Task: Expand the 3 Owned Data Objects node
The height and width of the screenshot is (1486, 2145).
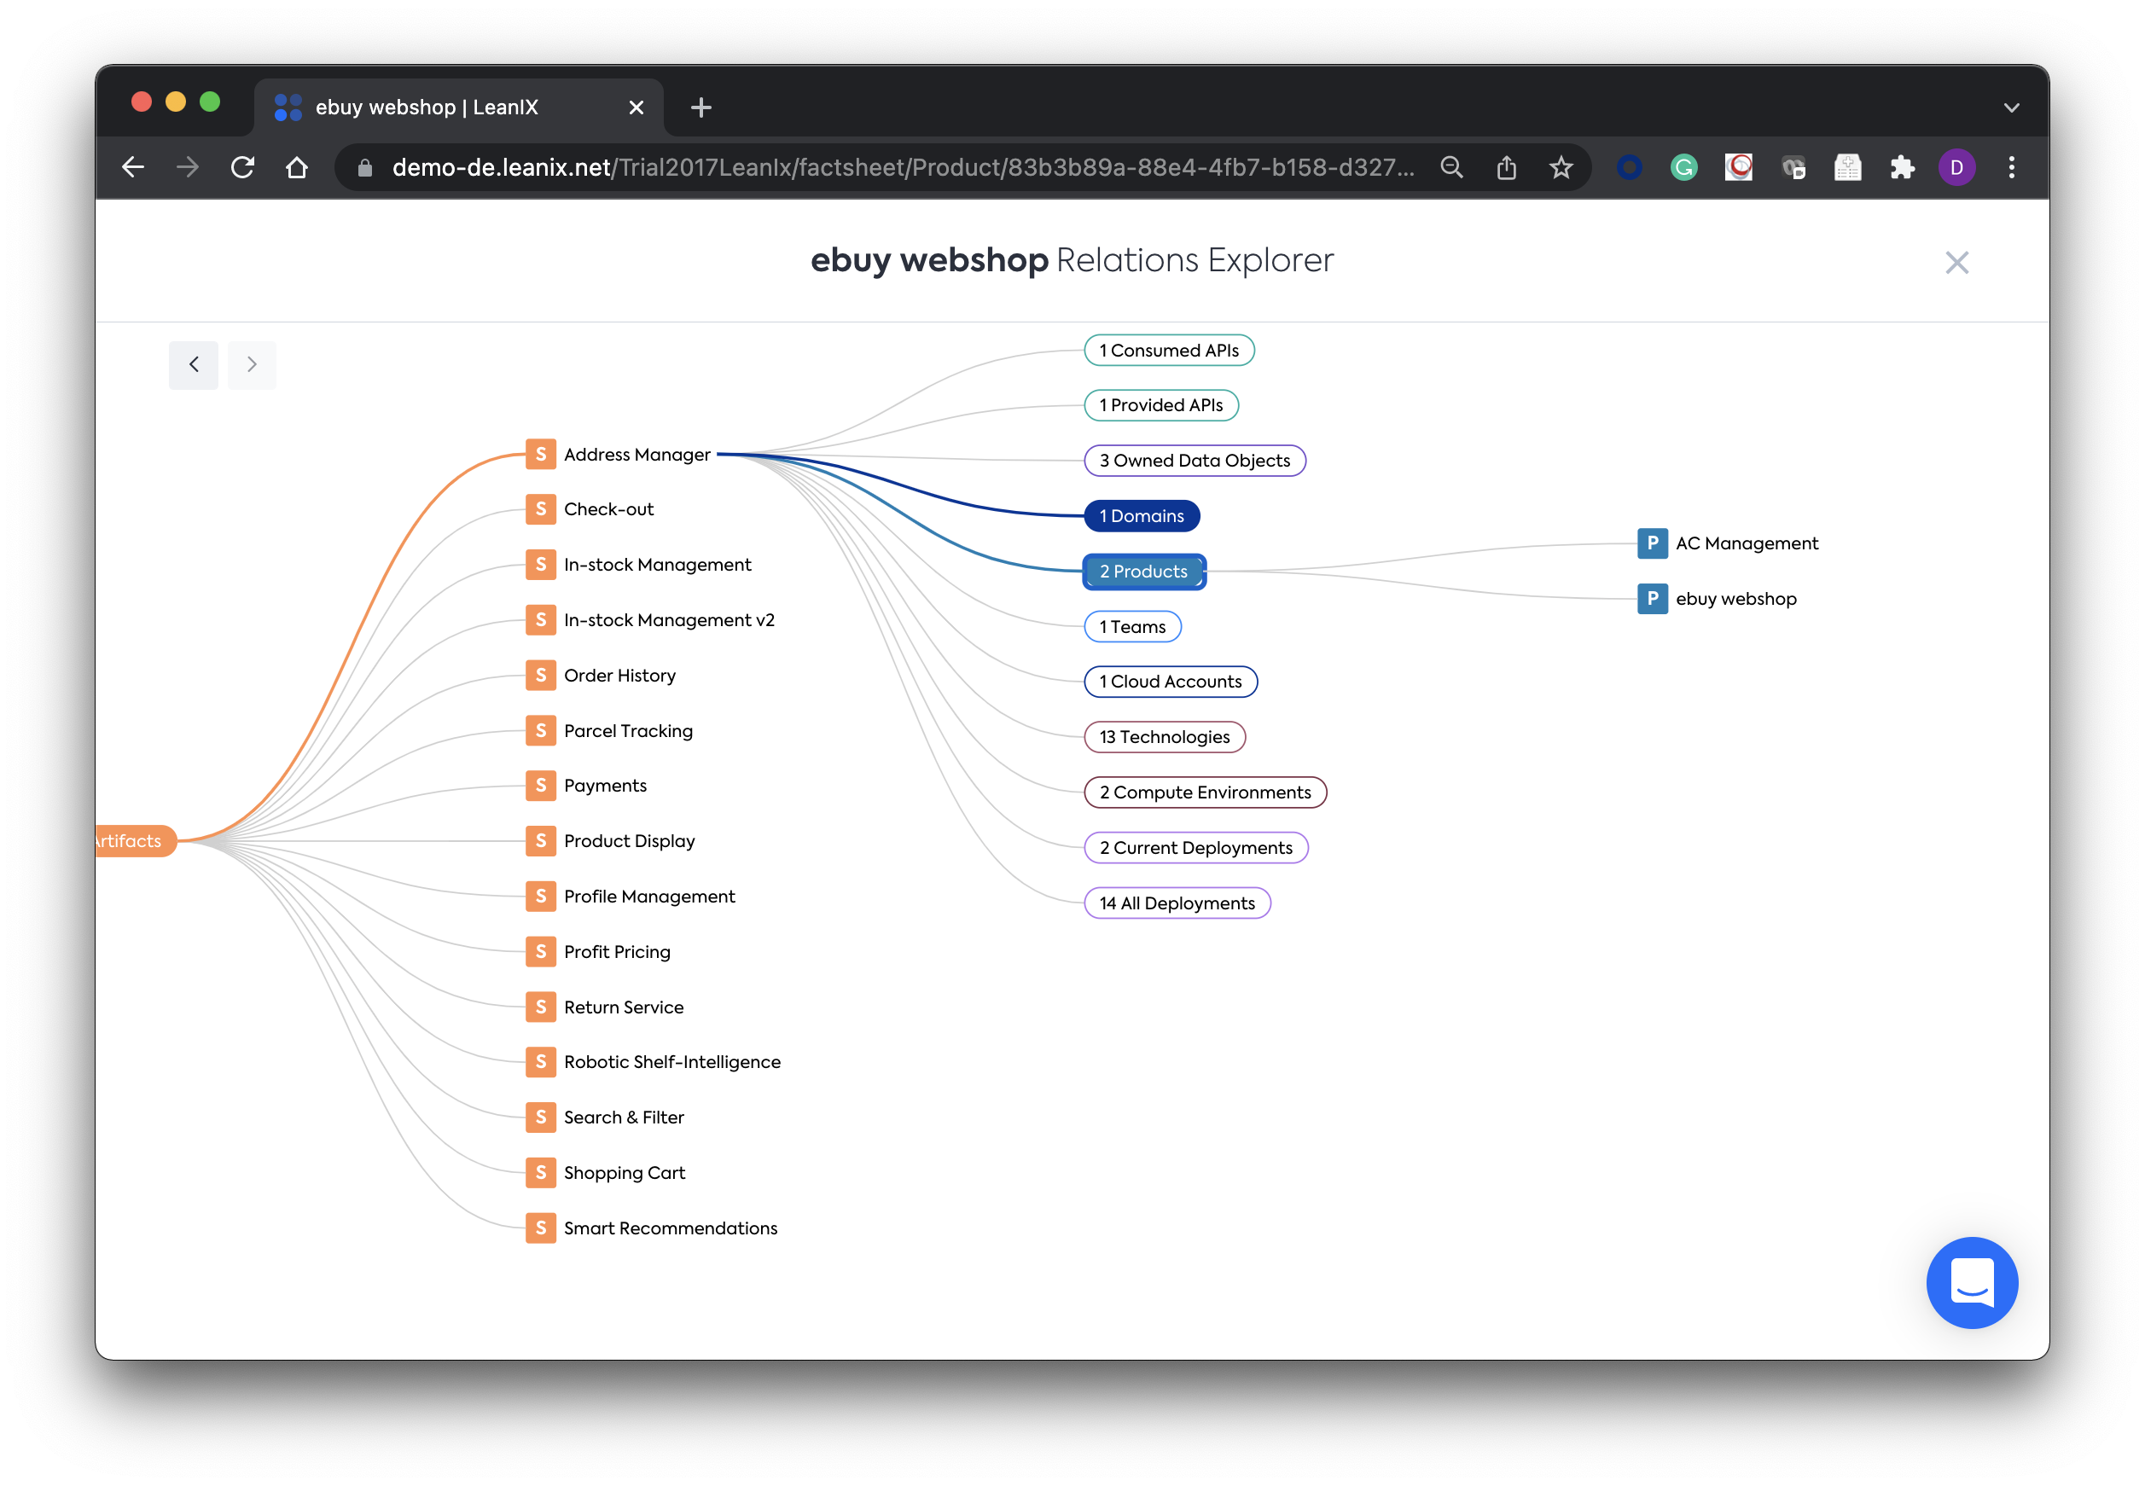Action: coord(1195,461)
